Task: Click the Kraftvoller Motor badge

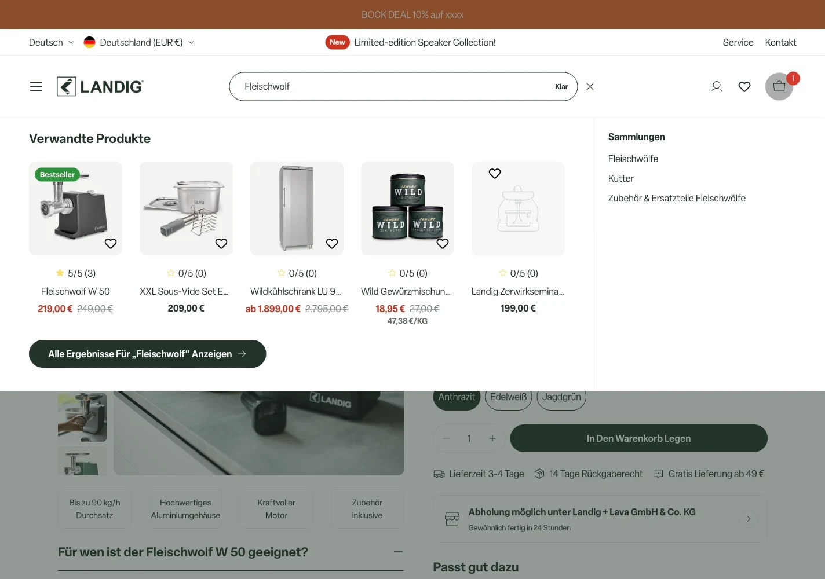Action: (x=276, y=509)
